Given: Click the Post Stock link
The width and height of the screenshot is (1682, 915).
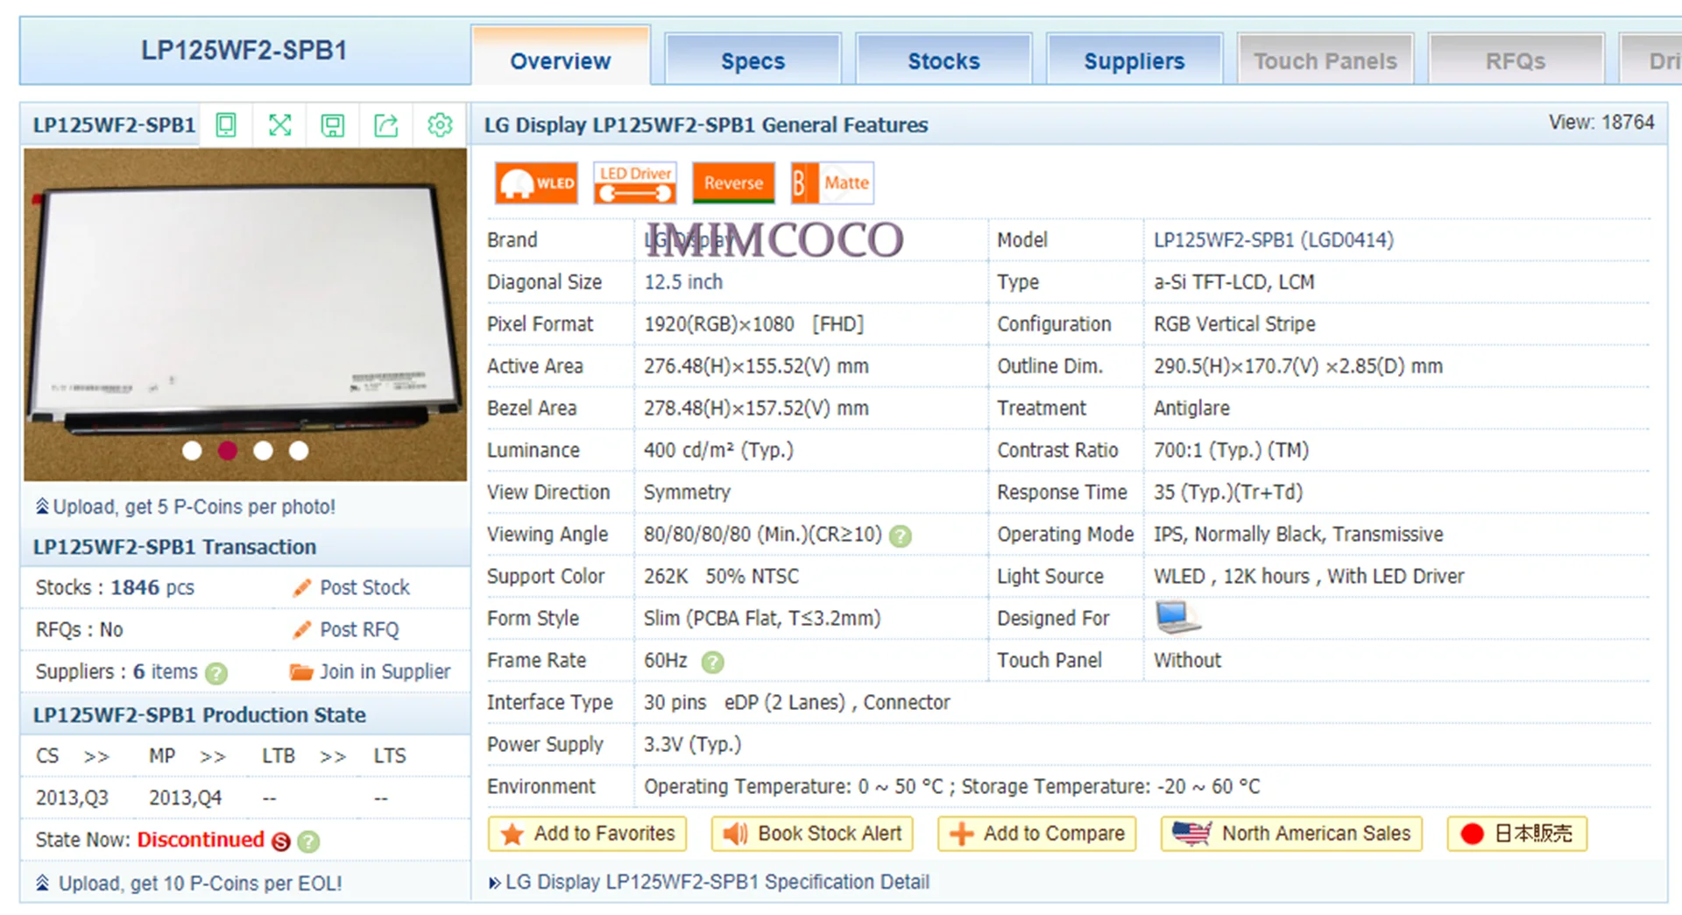Looking at the screenshot, I should pyautogui.click(x=364, y=587).
